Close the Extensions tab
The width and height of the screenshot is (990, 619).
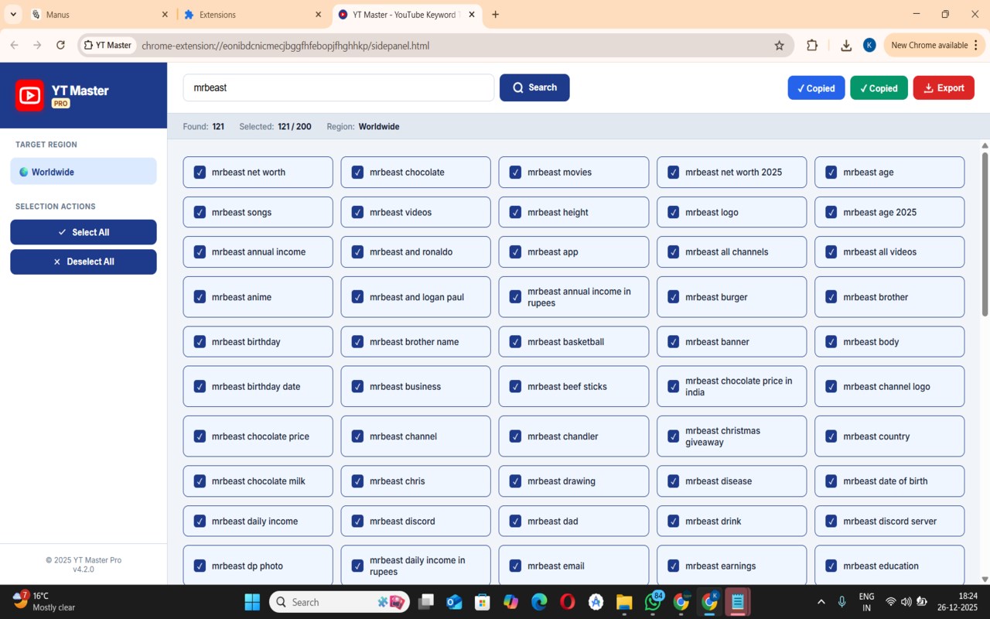(x=318, y=15)
